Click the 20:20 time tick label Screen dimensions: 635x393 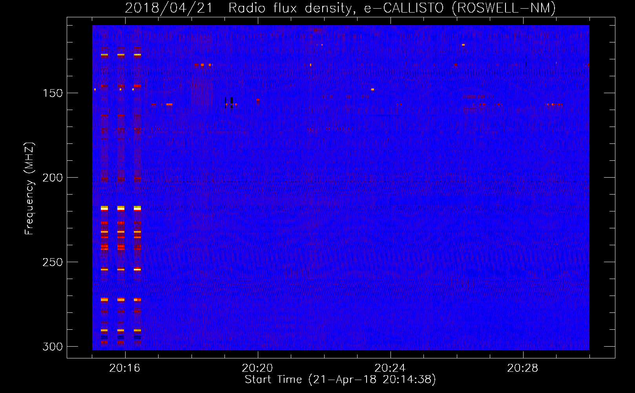(257, 368)
